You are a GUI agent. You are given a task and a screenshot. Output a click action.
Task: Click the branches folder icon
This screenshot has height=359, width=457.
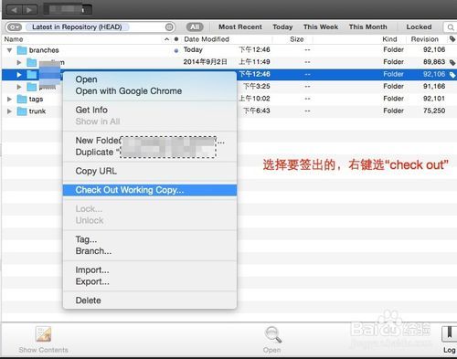tap(22, 50)
